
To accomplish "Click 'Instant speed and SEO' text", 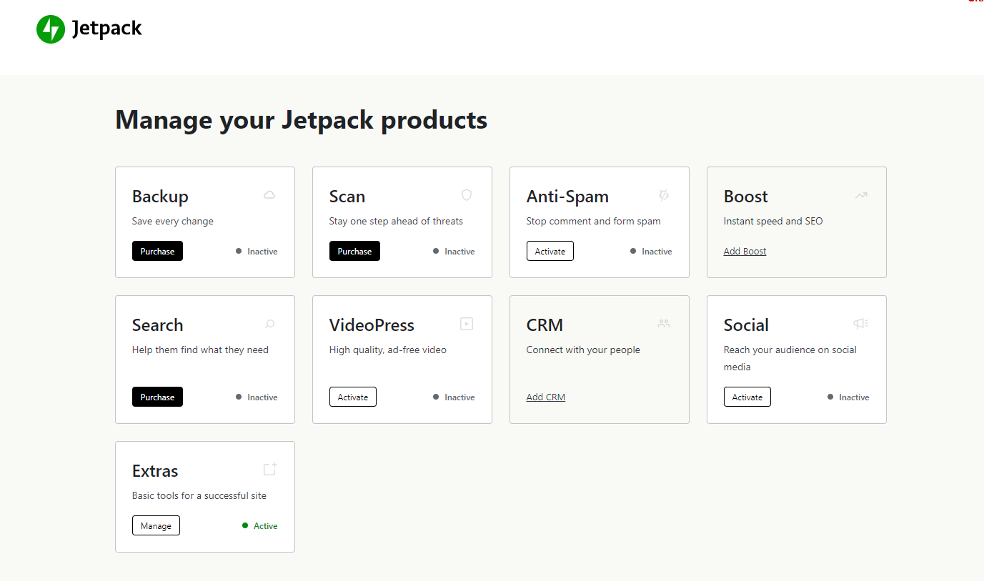I will (773, 222).
